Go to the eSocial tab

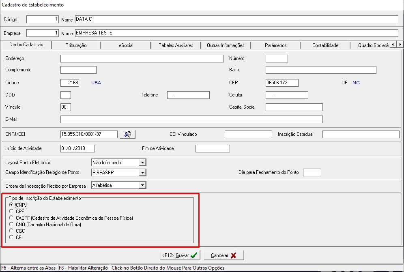(126, 45)
